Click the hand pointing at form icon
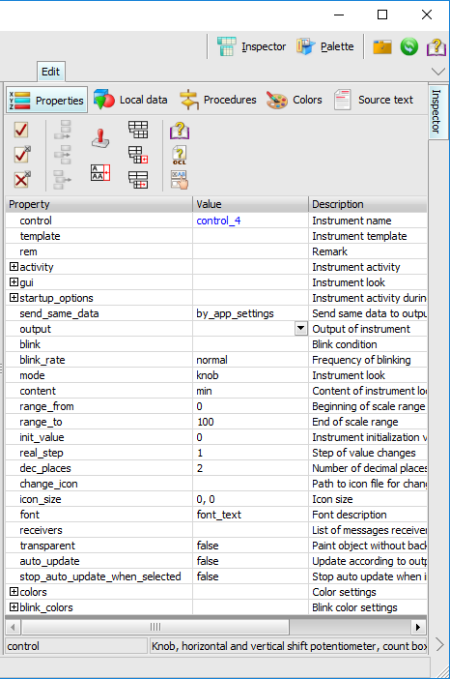 tap(180, 180)
